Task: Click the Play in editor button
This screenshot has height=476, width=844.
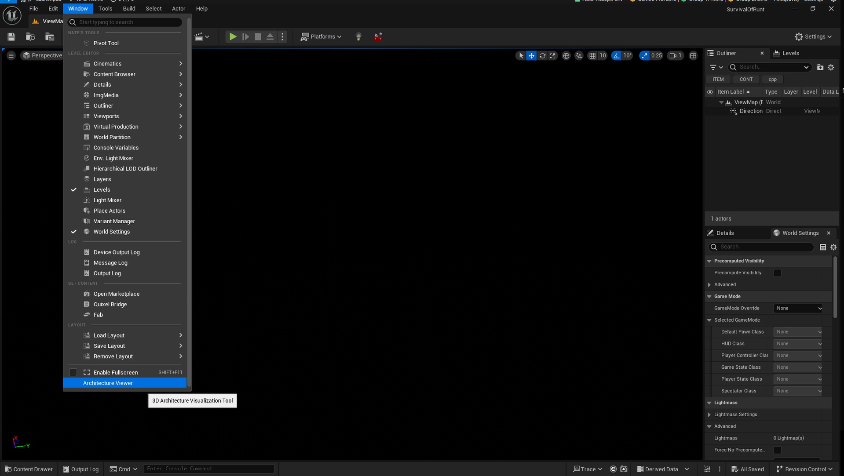Action: point(233,37)
